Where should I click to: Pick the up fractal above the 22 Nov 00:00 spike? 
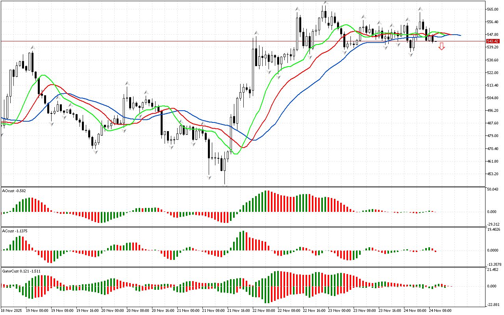point(256,33)
